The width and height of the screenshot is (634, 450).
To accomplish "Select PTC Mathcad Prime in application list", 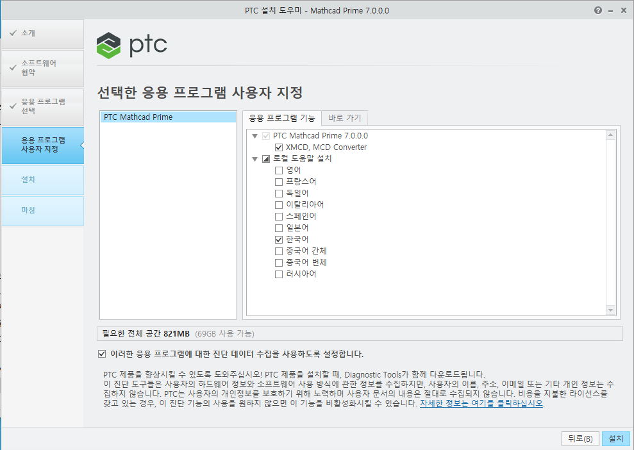I will pos(168,117).
